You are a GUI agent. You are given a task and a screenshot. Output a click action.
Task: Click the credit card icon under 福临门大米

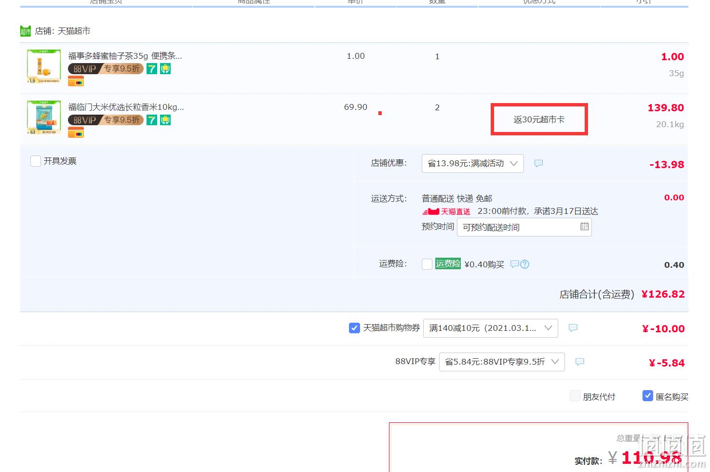76,132
